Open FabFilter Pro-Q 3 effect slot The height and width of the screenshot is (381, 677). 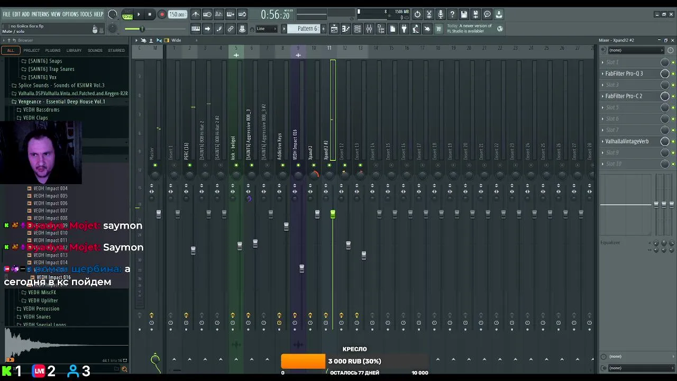coord(624,74)
